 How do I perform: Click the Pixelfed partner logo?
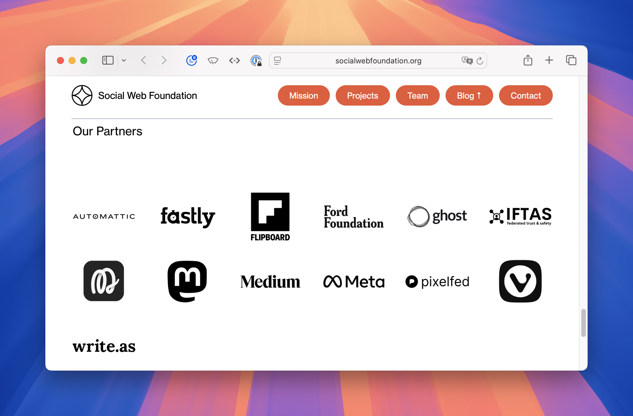(437, 282)
